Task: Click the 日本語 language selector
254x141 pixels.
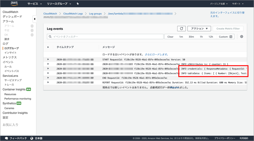Action: tap(39, 138)
